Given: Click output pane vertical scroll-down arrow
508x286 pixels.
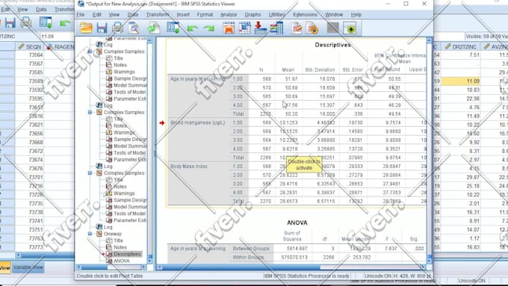Looking at the screenshot, I should pos(430,261).
